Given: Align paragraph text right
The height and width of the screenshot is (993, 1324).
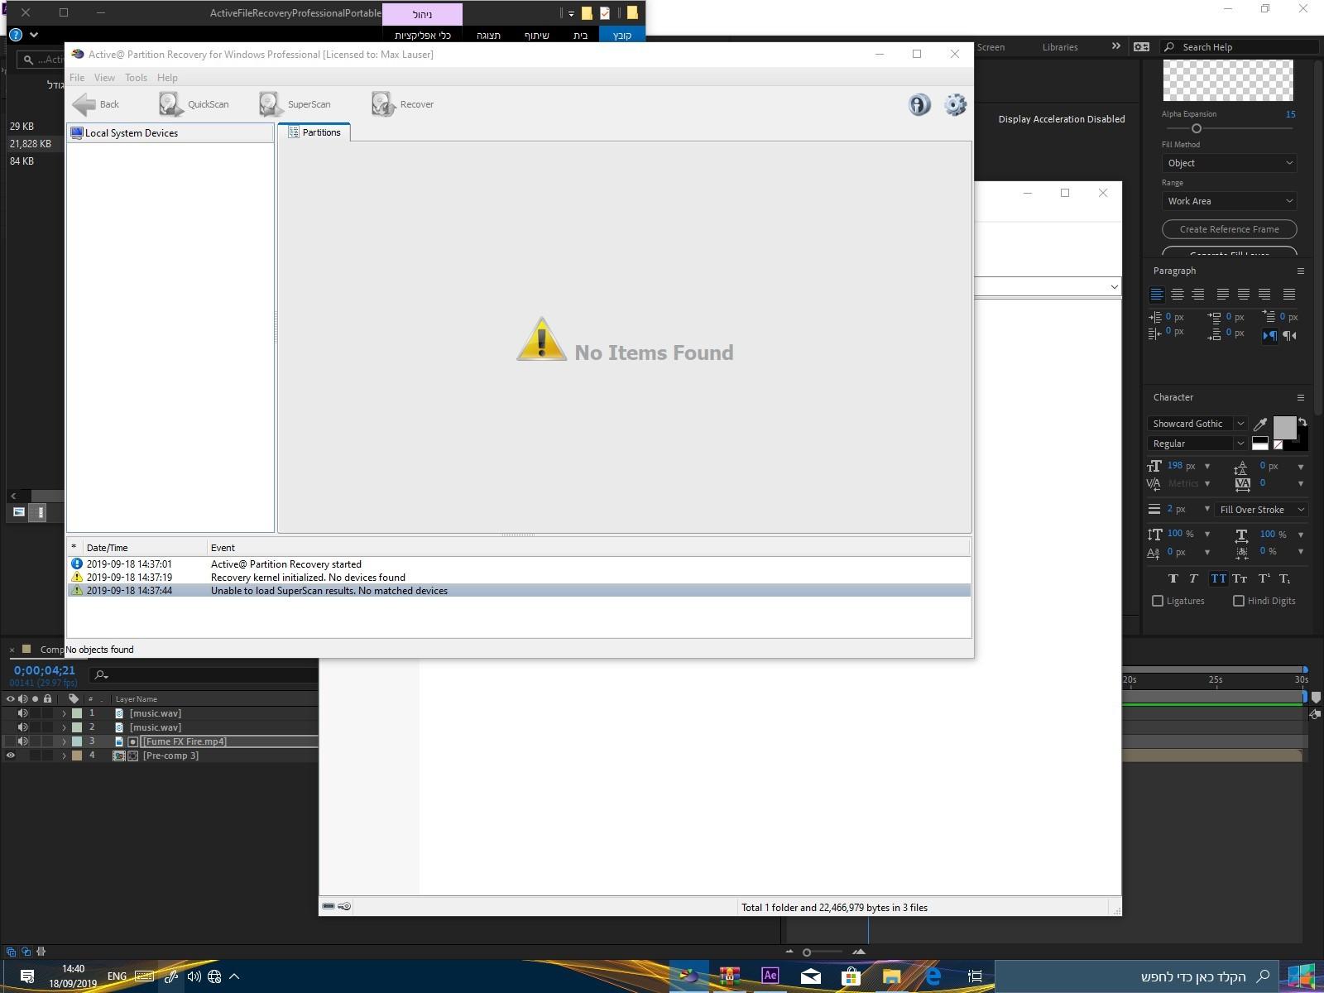Looking at the screenshot, I should [x=1197, y=295].
